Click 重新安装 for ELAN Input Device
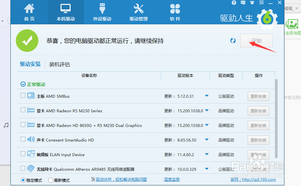301x186 pixels. [x=258, y=155]
